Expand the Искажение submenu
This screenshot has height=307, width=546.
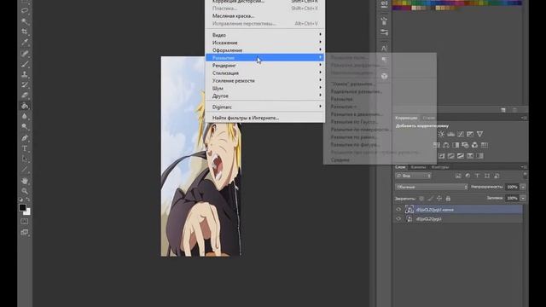pyautogui.click(x=265, y=43)
